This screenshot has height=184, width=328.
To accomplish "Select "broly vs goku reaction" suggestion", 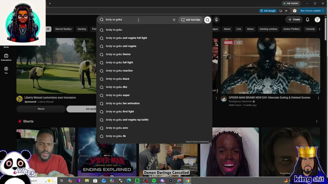I will [154, 71].
